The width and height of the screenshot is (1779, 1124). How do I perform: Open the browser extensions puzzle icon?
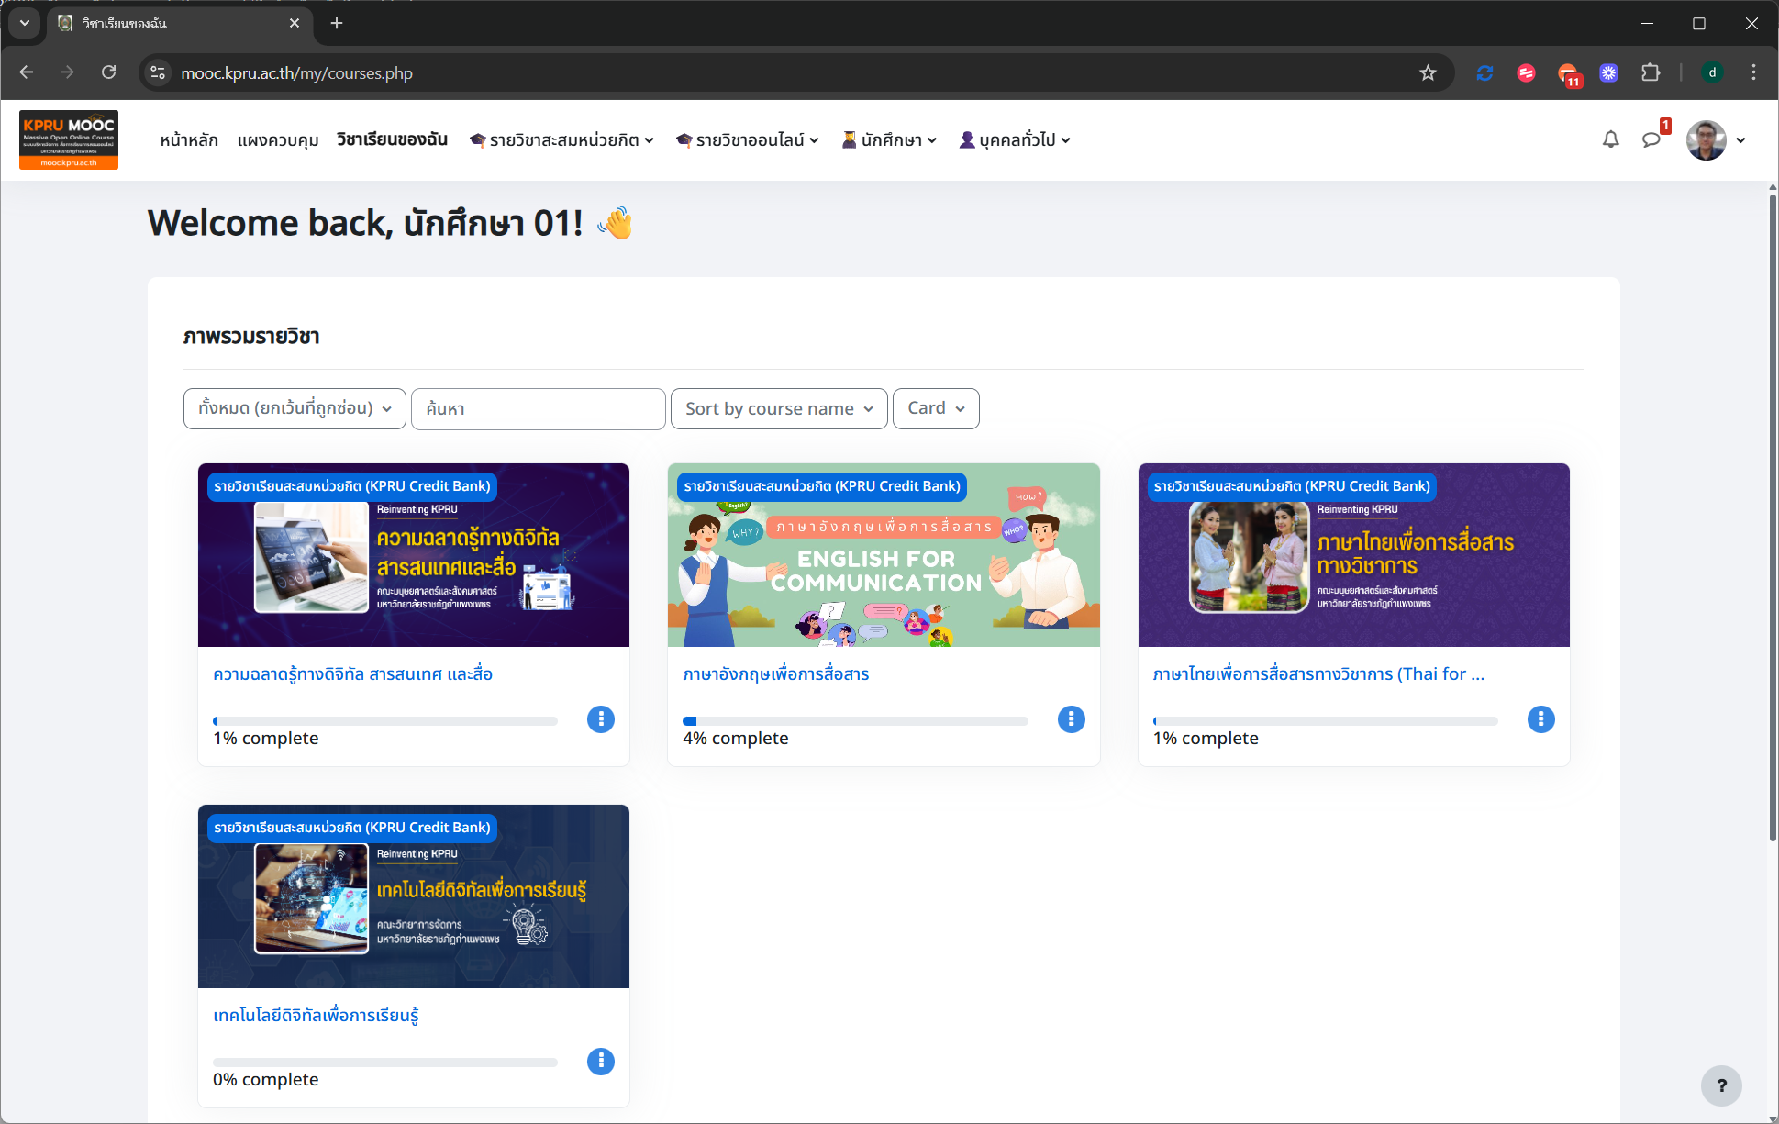point(1651,73)
